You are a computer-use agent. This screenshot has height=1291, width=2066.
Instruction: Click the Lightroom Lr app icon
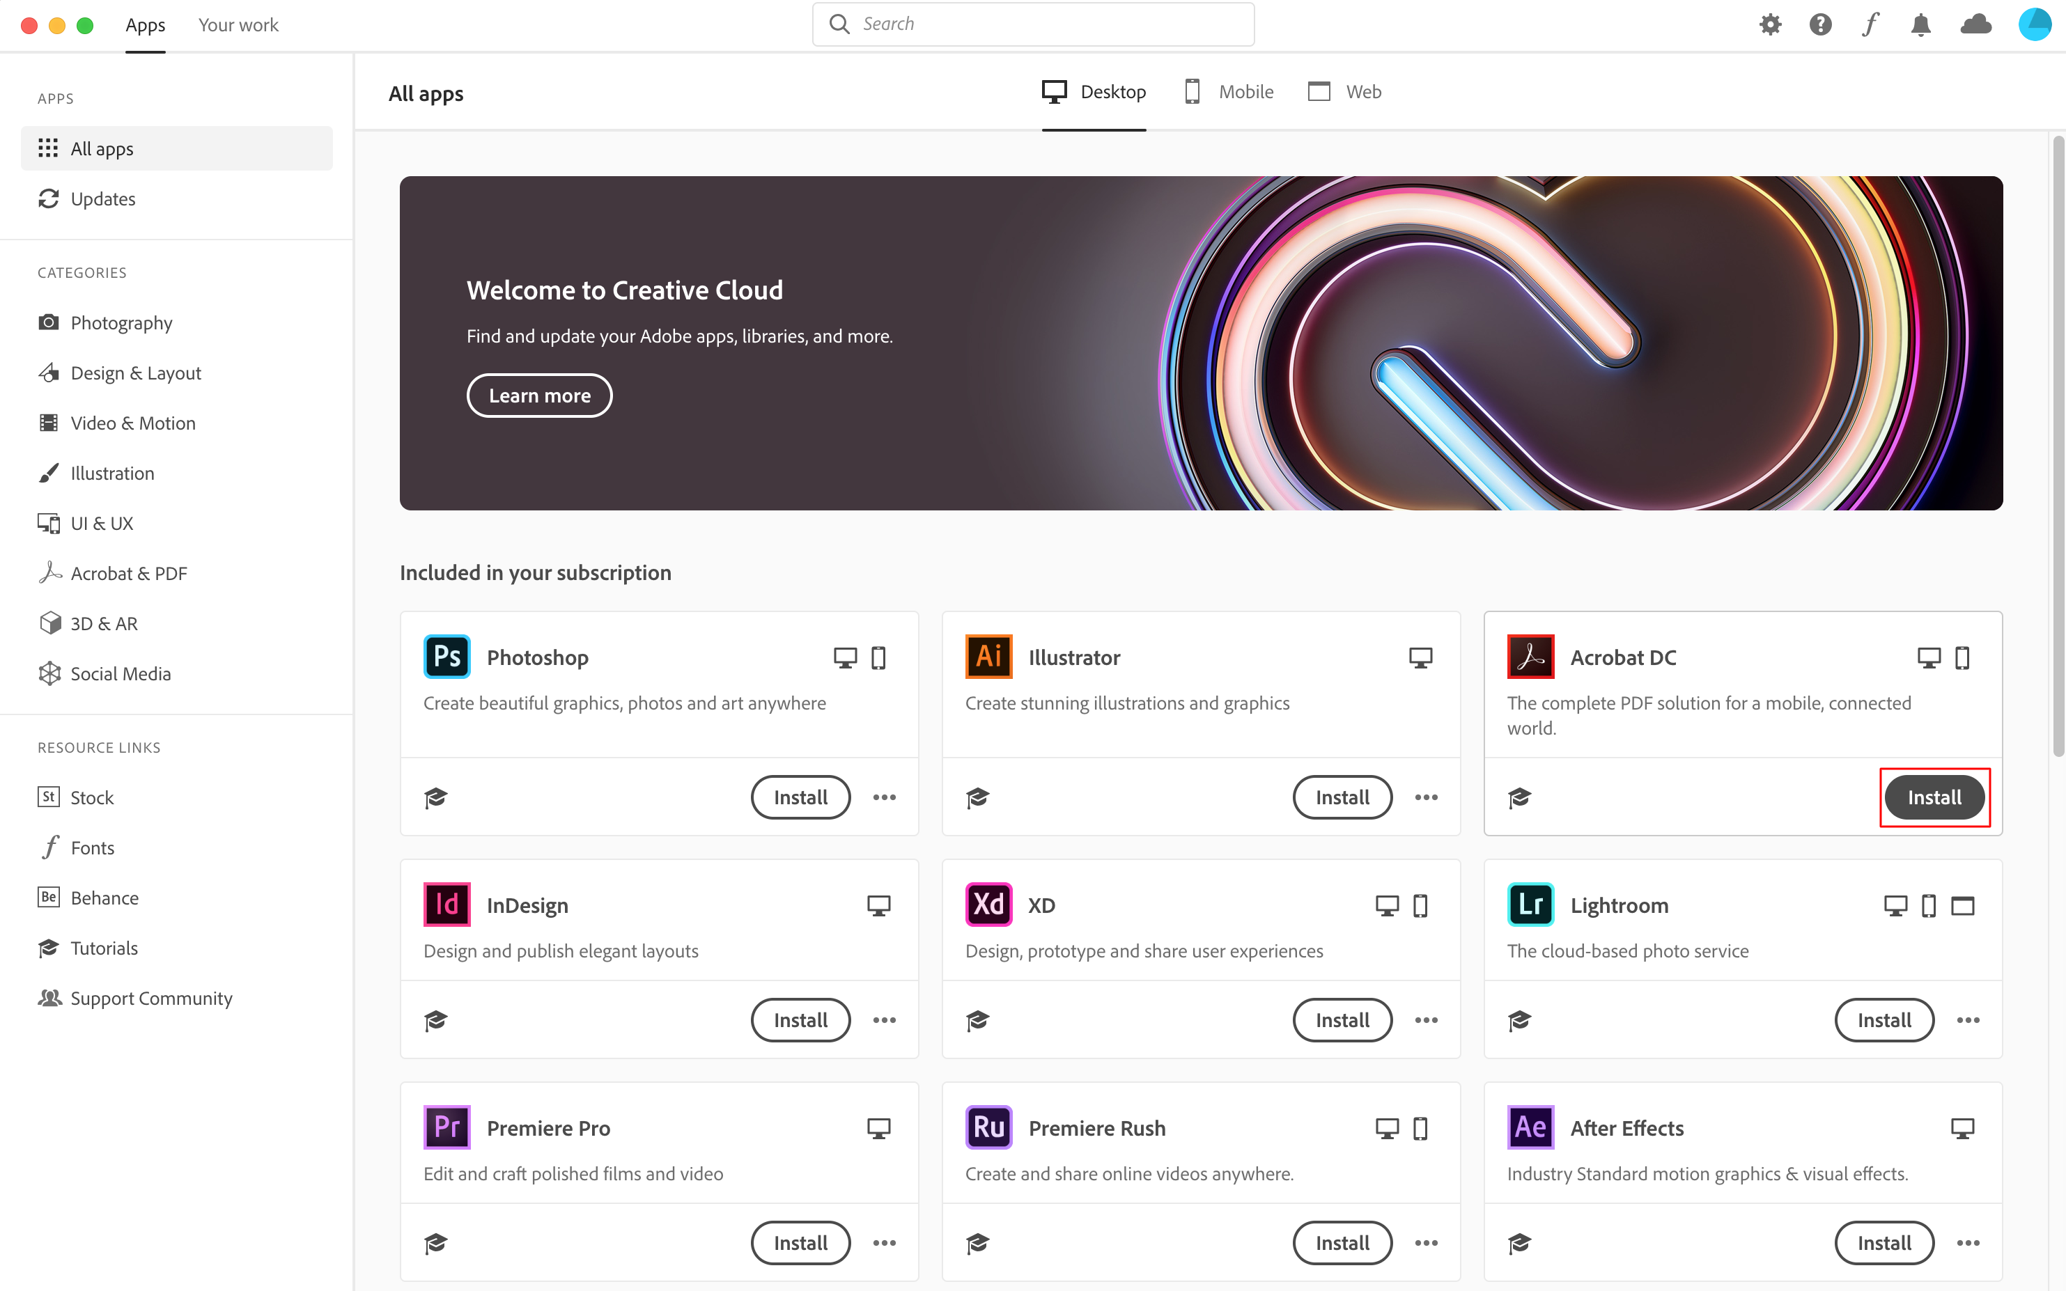(1530, 905)
